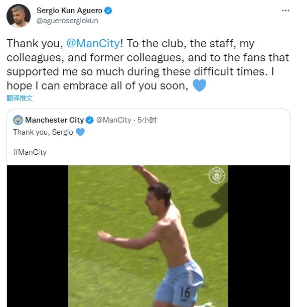Open the three-dot more options menu
The image size is (298, 307).
[x=285, y=11]
